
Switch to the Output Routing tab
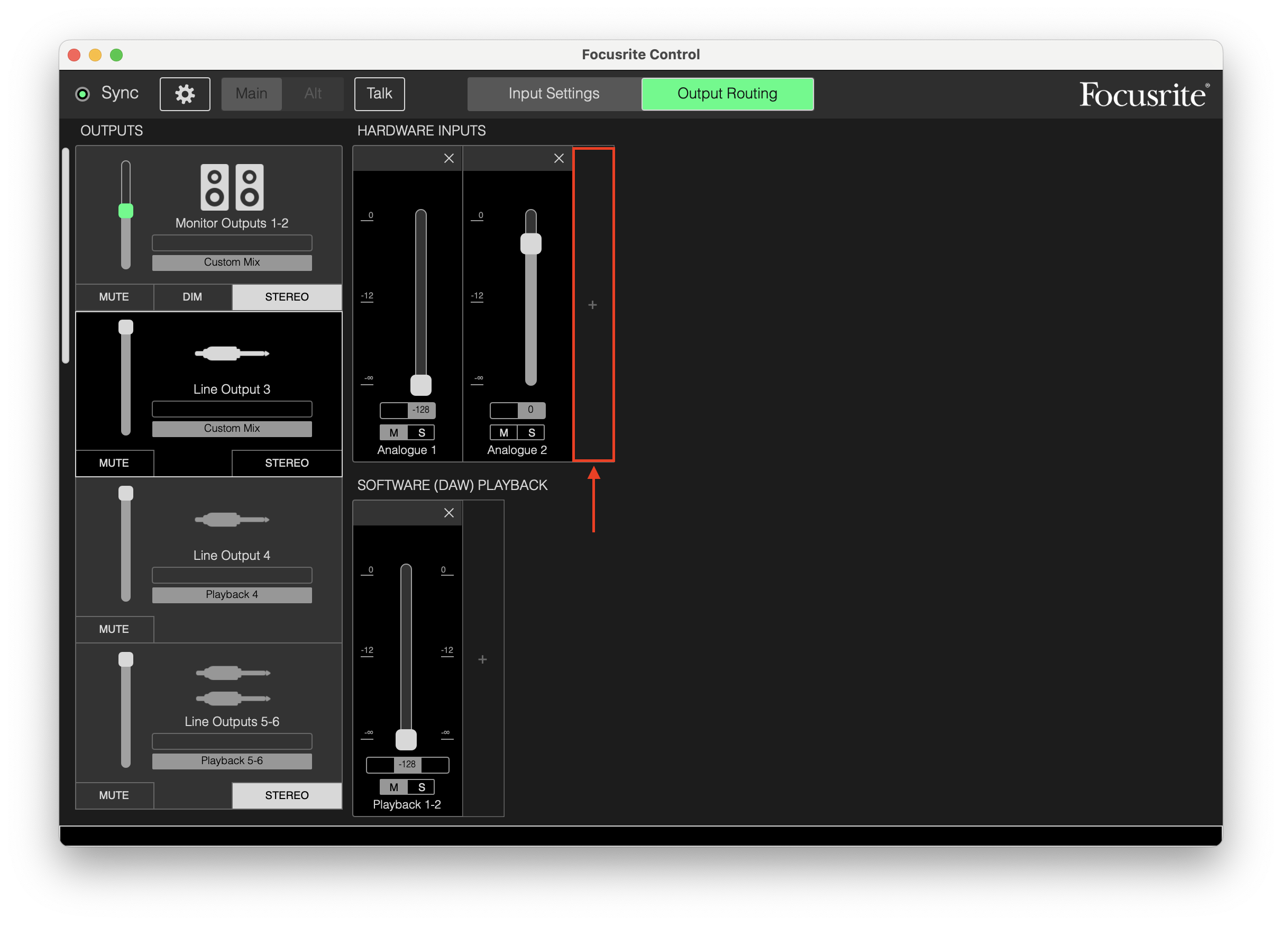[x=727, y=94]
